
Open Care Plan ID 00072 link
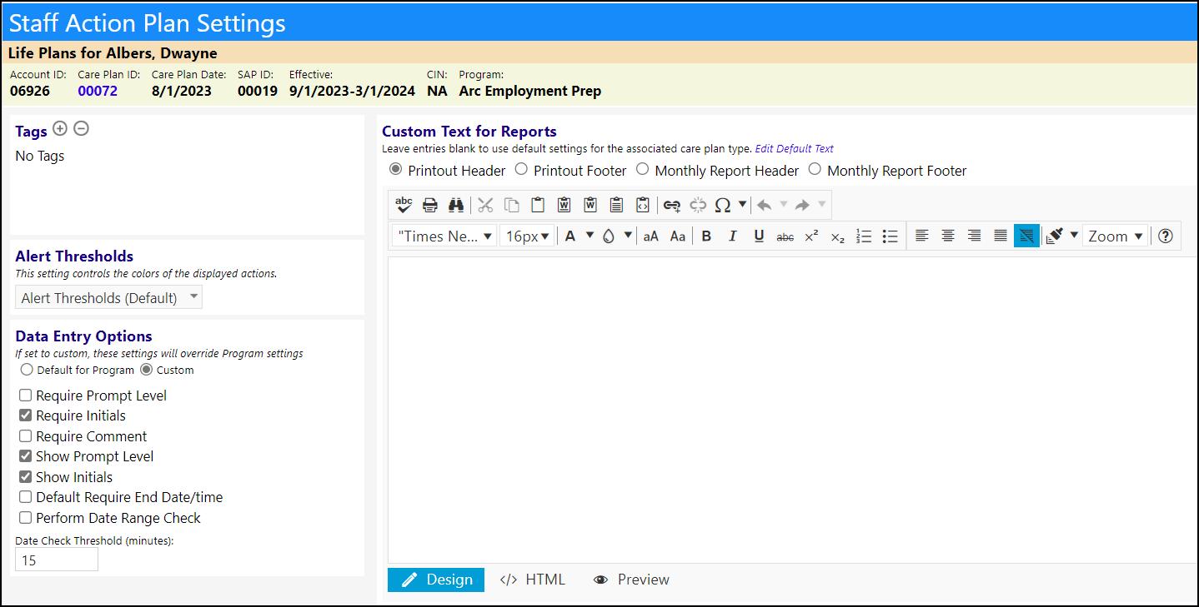coord(98,91)
